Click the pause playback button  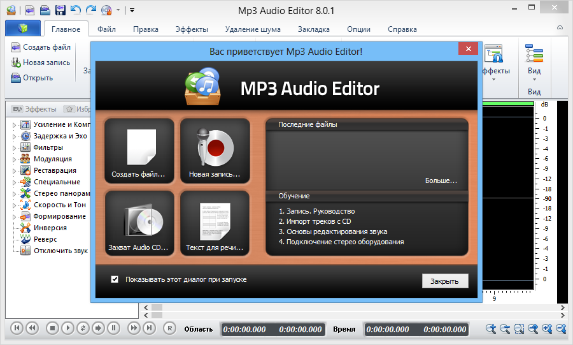[114, 328]
